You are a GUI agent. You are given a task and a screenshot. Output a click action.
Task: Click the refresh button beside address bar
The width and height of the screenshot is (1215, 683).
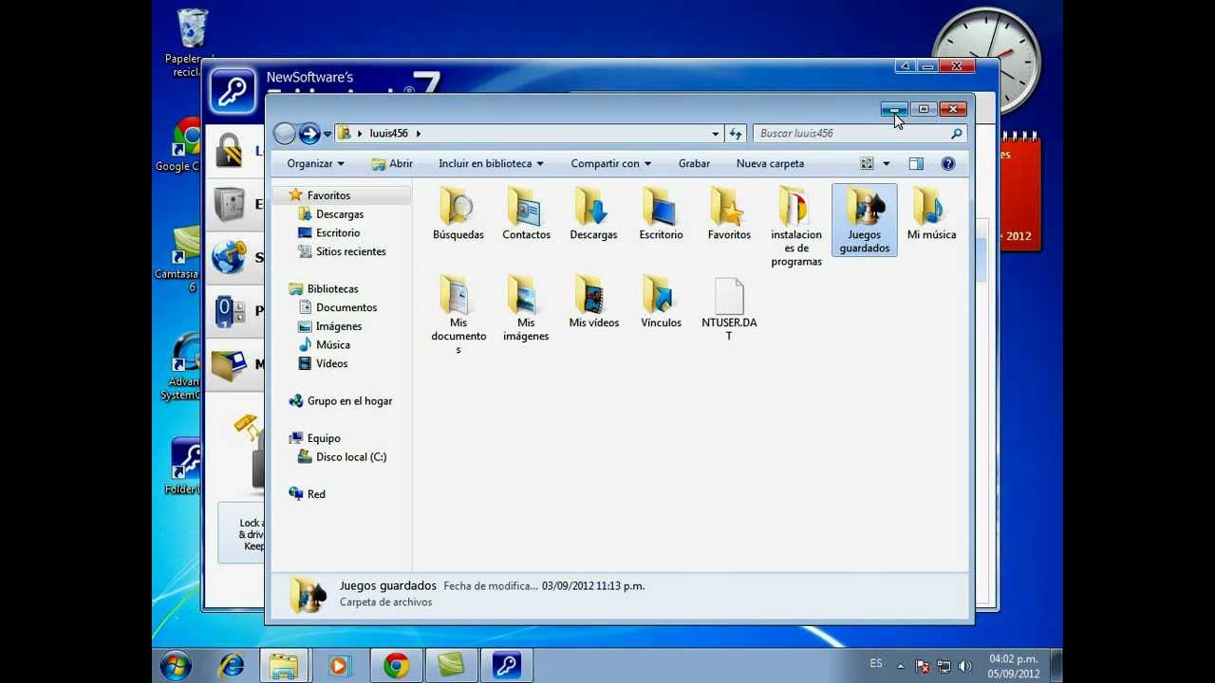[x=735, y=134]
